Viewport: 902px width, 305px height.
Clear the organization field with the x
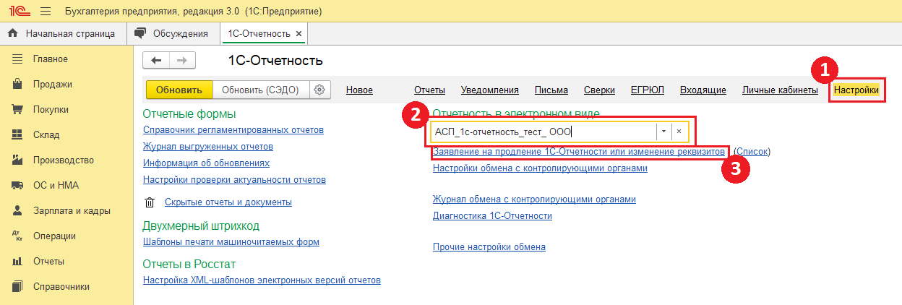tap(679, 132)
